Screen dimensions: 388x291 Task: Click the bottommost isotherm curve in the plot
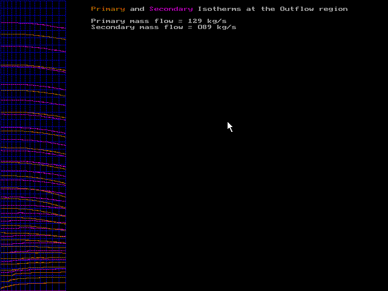click(x=33, y=283)
